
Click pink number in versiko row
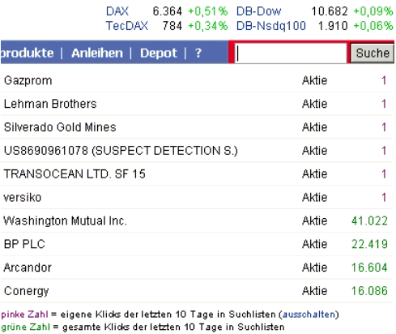[x=384, y=198]
